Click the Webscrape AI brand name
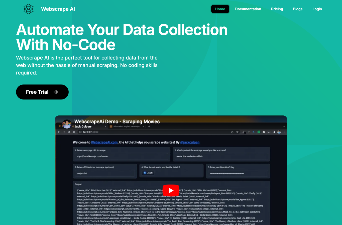 point(58,9)
